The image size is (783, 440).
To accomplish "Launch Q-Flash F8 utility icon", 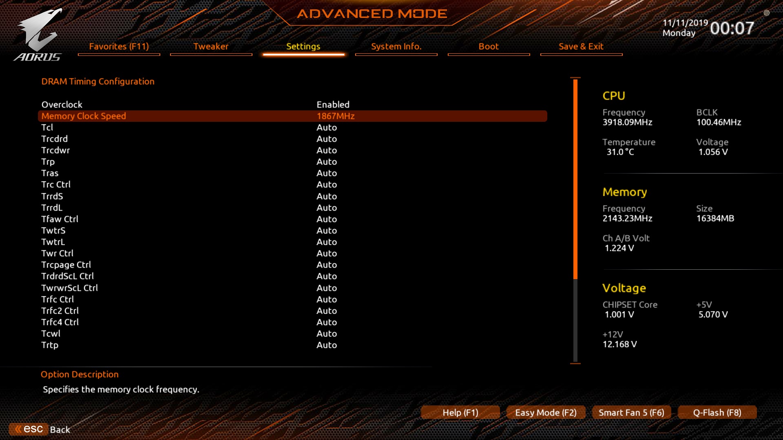I will 718,412.
